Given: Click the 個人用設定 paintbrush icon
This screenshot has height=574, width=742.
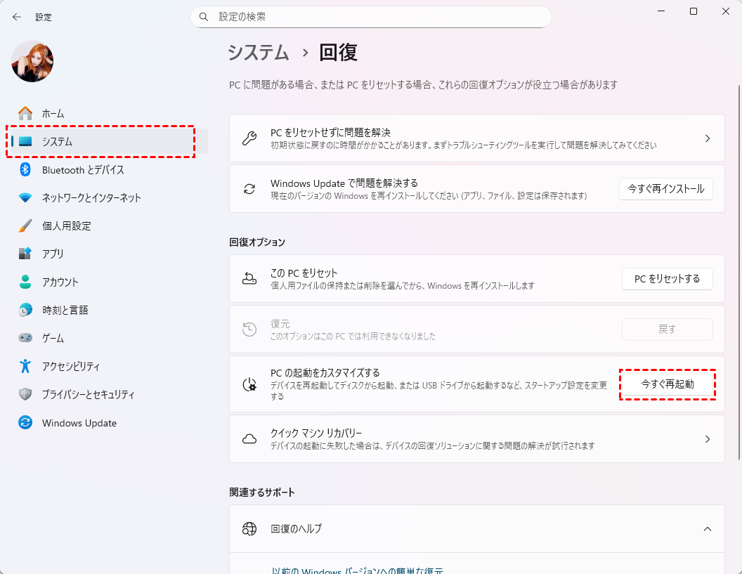Looking at the screenshot, I should tap(25, 226).
